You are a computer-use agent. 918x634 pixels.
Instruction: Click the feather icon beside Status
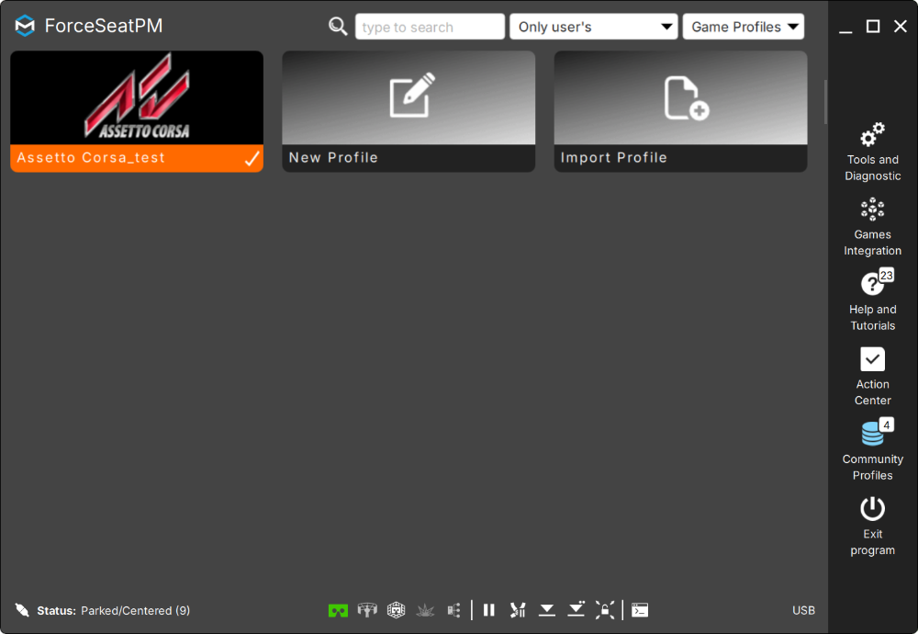pyautogui.click(x=22, y=610)
